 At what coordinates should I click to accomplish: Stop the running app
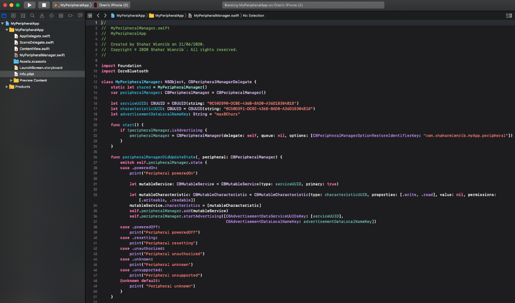44,5
